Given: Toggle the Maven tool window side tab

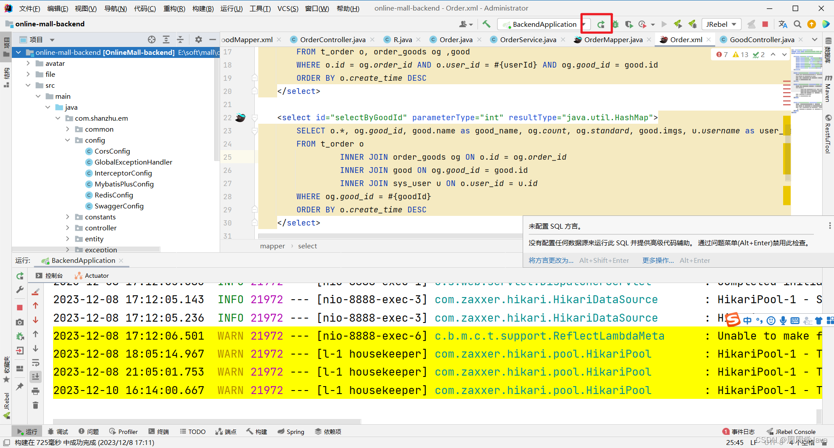Looking at the screenshot, I should (x=828, y=88).
